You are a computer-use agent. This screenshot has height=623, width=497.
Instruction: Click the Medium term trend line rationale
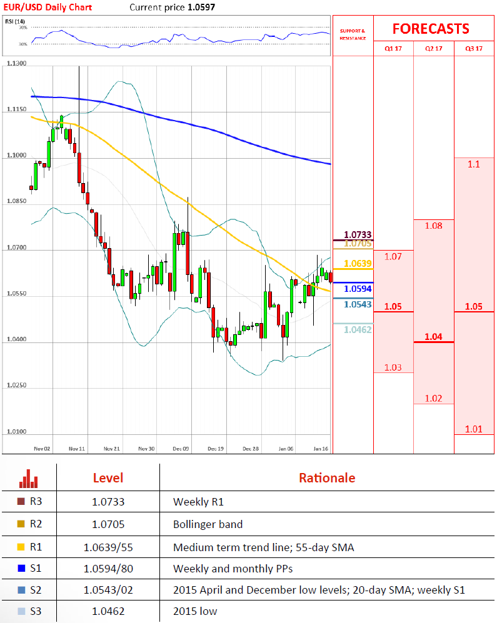264,547
